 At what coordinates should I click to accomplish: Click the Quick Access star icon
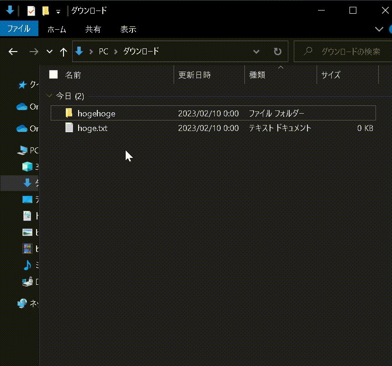tap(22, 85)
